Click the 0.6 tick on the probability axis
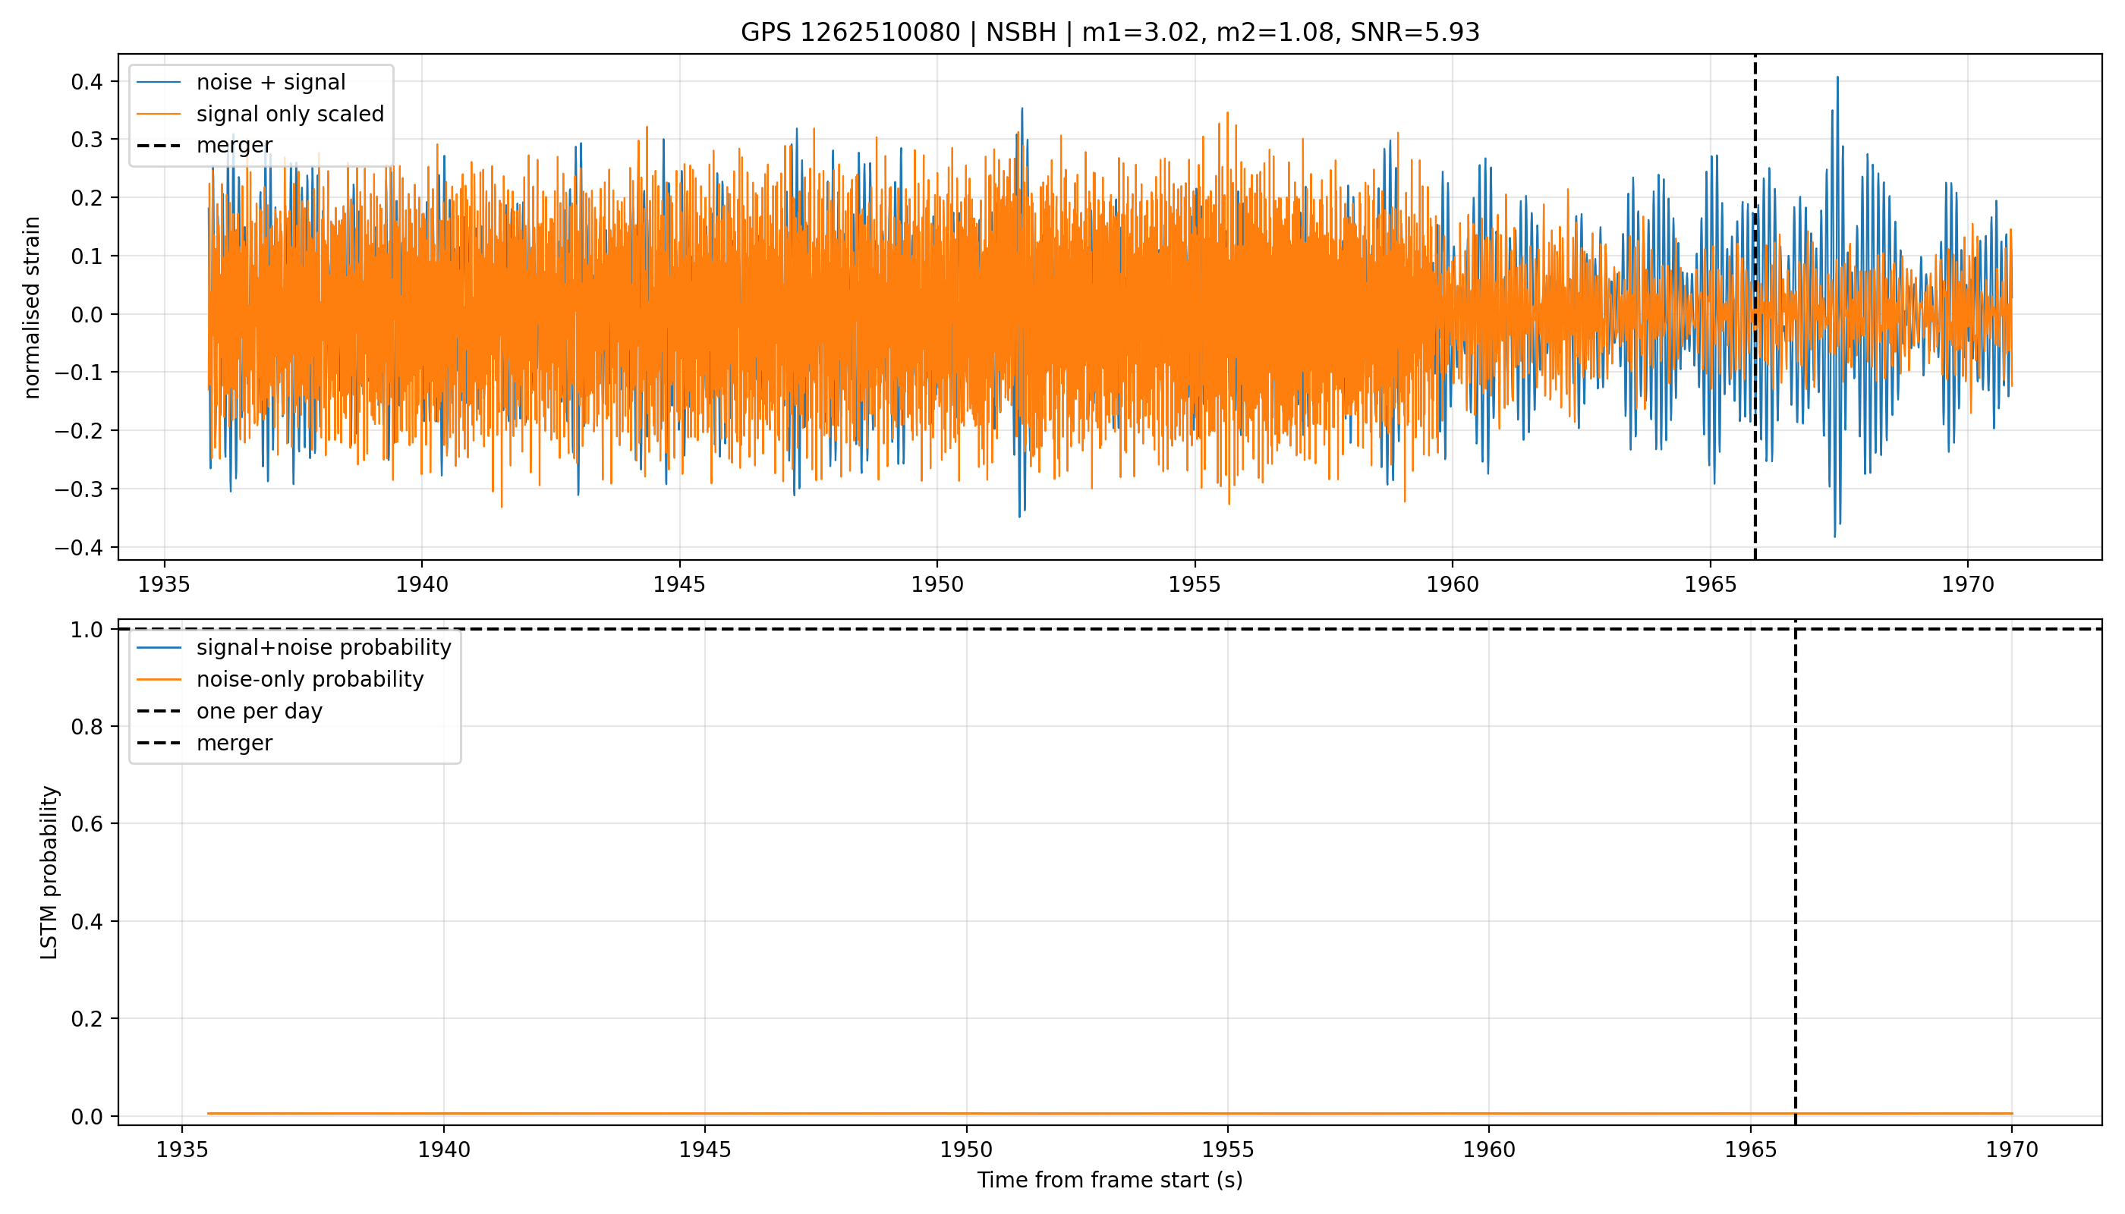 (x=87, y=824)
